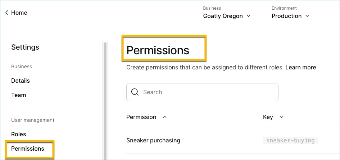The height and width of the screenshot is (160, 340).
Task: Click the back arrow next to Home
Action: (x=7, y=13)
